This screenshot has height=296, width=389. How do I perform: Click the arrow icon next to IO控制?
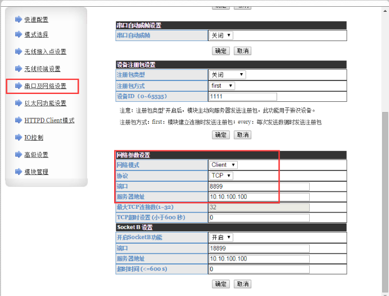(19, 137)
